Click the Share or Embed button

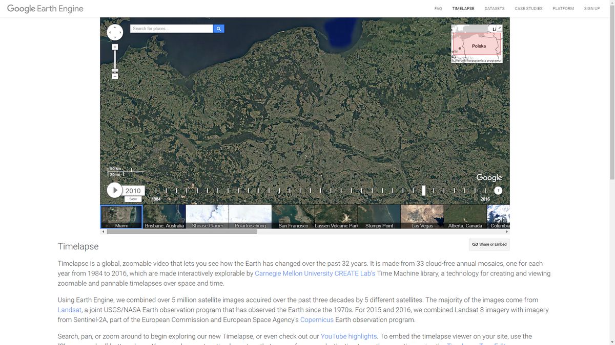click(x=489, y=244)
